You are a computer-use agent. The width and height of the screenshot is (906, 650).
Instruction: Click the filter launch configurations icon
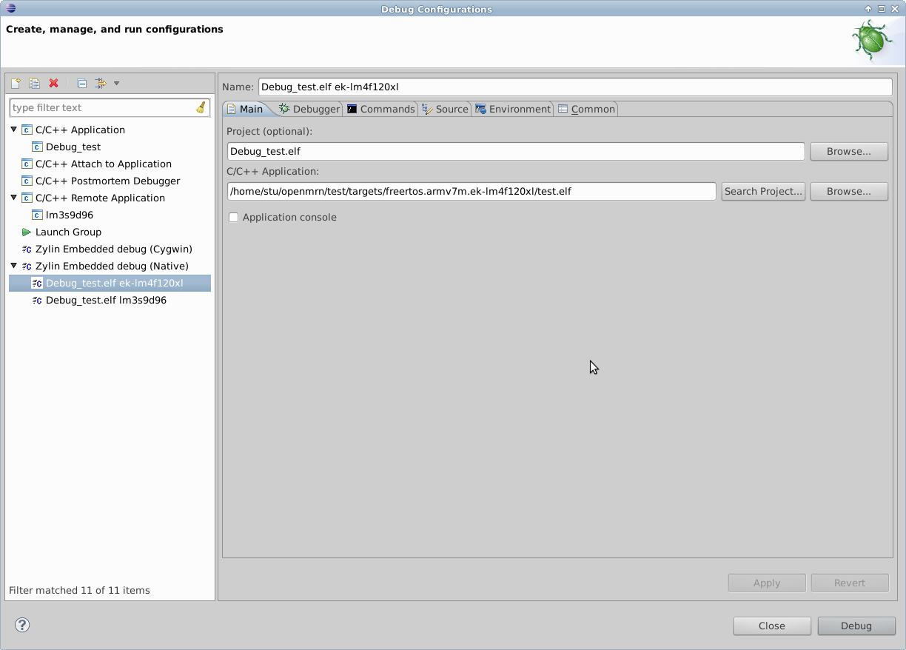tap(101, 84)
